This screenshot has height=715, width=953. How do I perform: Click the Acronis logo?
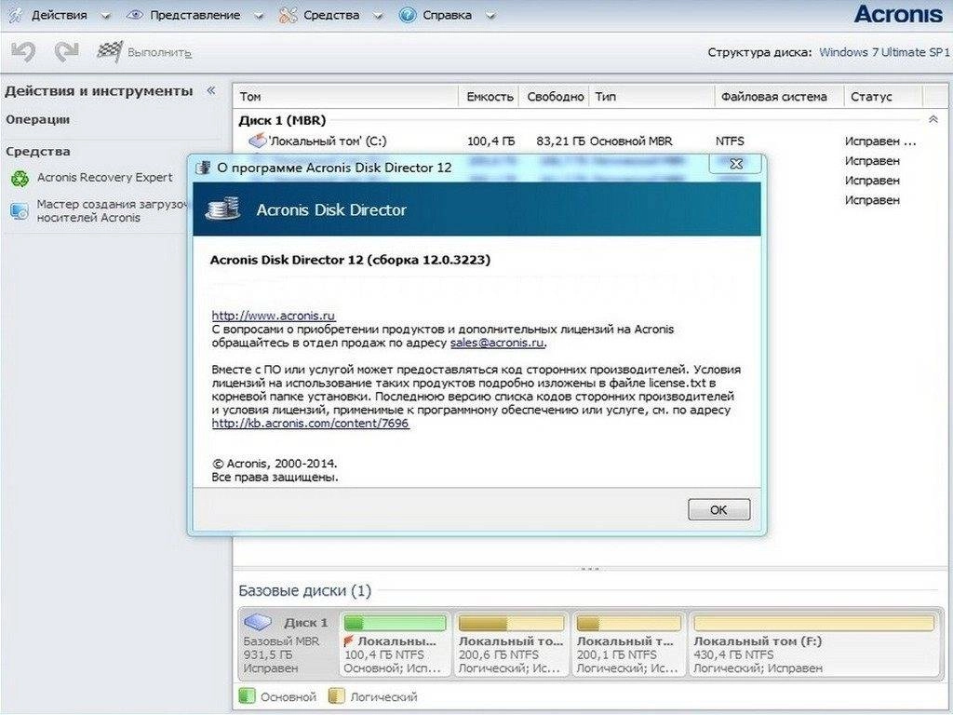(x=898, y=15)
